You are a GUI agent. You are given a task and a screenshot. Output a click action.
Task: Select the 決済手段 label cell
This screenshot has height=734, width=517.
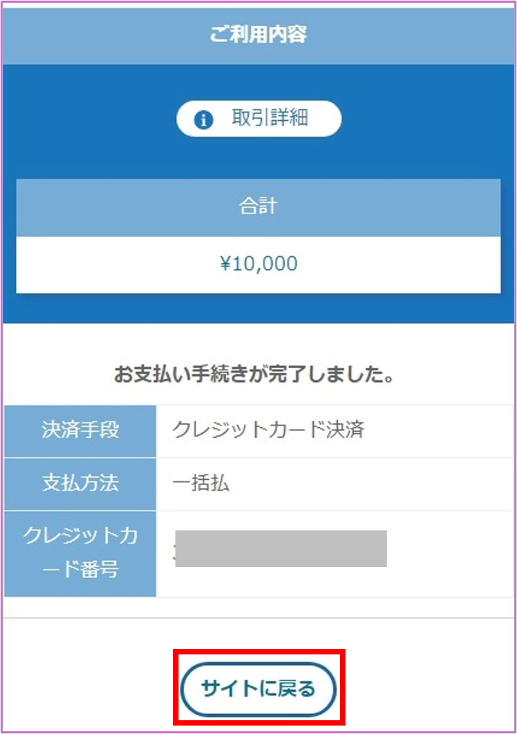pyautogui.click(x=80, y=430)
